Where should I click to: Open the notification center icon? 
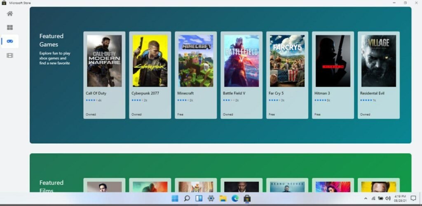(413, 199)
